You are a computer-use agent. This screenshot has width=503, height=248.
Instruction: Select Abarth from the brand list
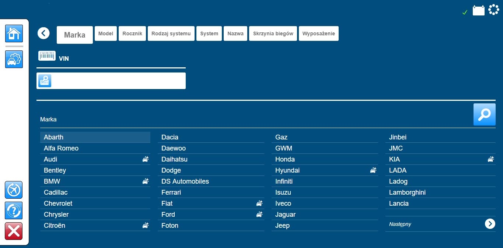click(x=95, y=137)
